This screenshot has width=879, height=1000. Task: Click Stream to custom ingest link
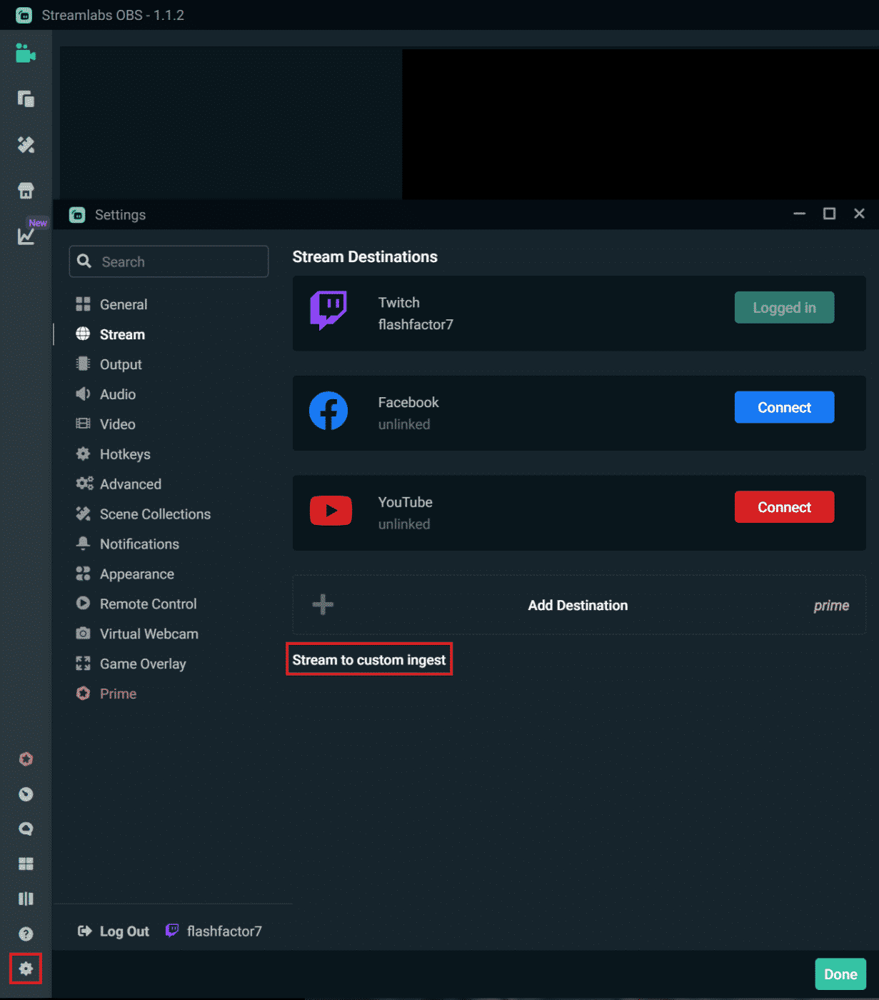[x=369, y=660]
